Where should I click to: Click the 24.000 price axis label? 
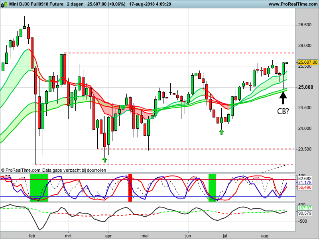(x=305, y=128)
